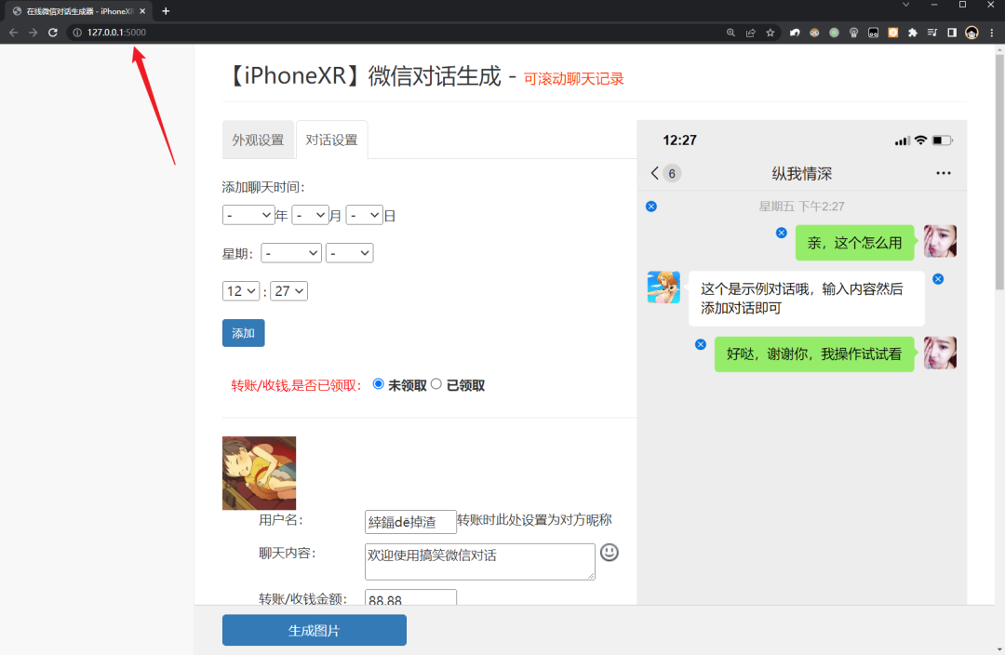The width and height of the screenshot is (1005, 655).
Task: Open the day (日) dropdown
Action: pyautogui.click(x=364, y=215)
